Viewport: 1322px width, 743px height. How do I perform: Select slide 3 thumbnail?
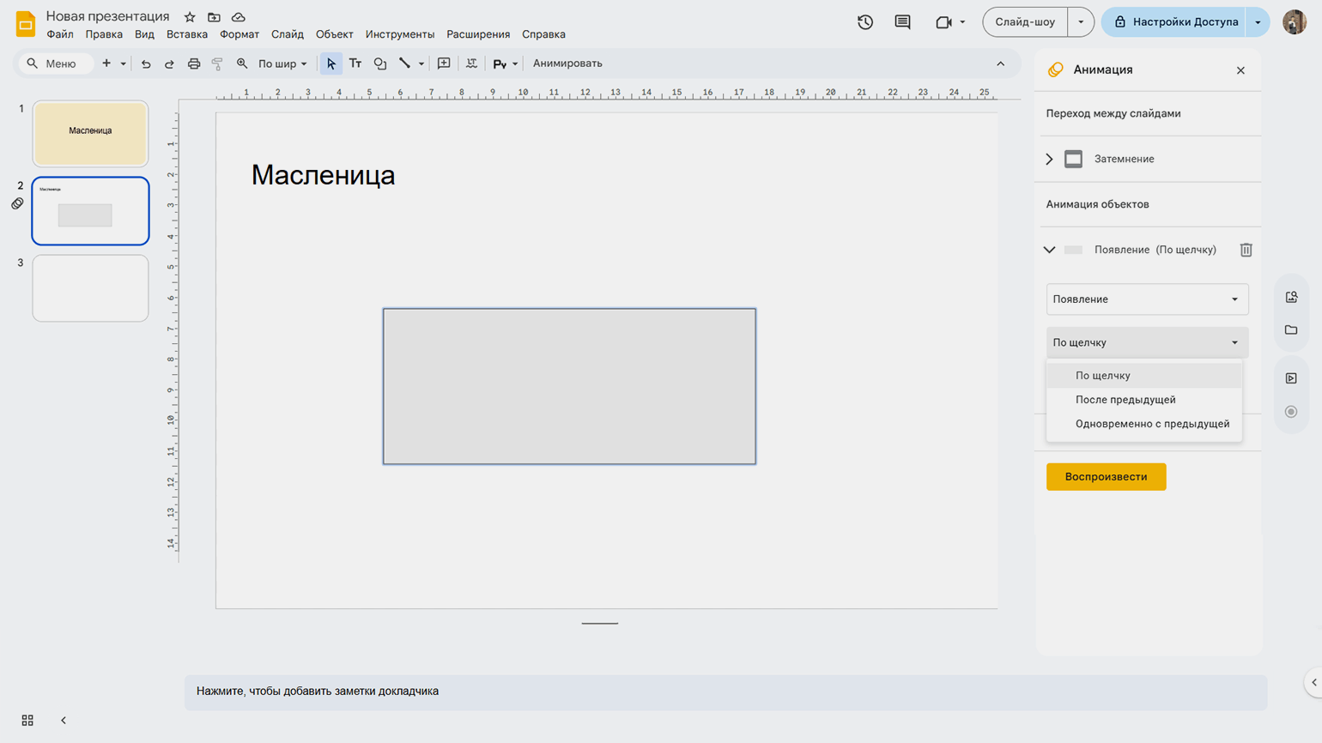coord(90,288)
